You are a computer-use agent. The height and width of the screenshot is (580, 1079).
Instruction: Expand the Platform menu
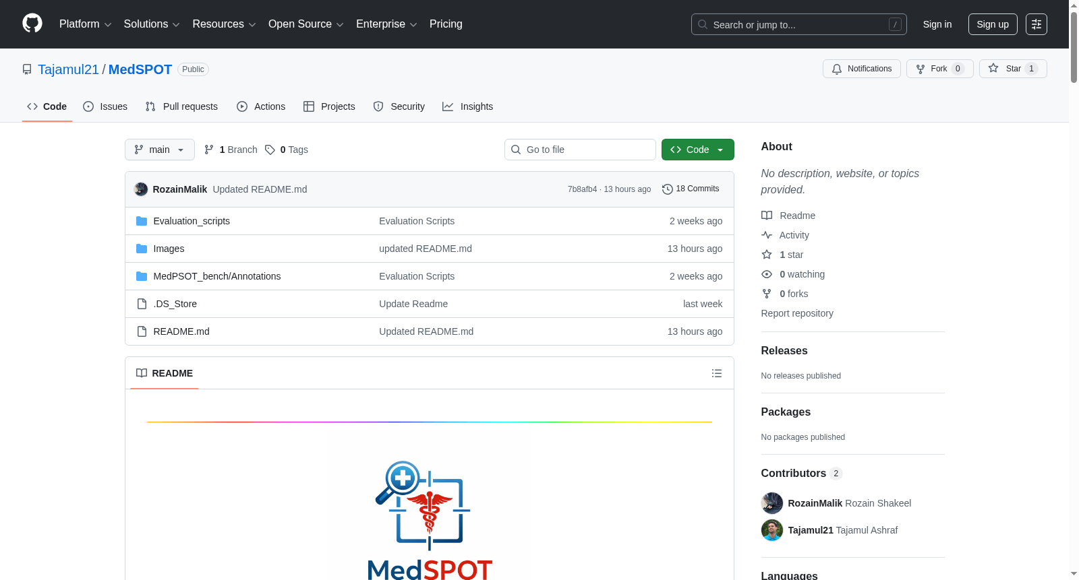pos(86,24)
